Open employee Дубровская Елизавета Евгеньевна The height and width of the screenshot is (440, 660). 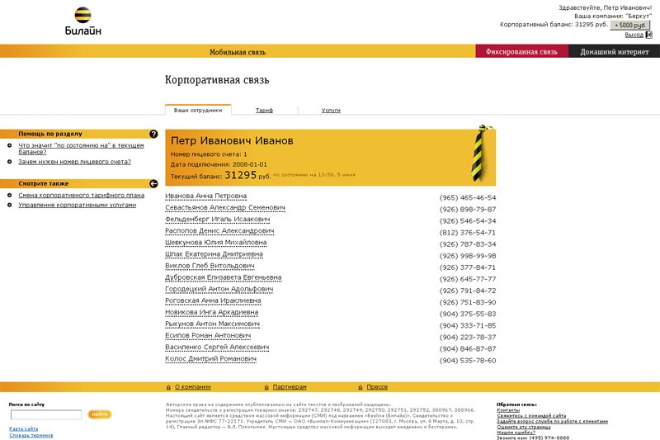tap(223, 277)
